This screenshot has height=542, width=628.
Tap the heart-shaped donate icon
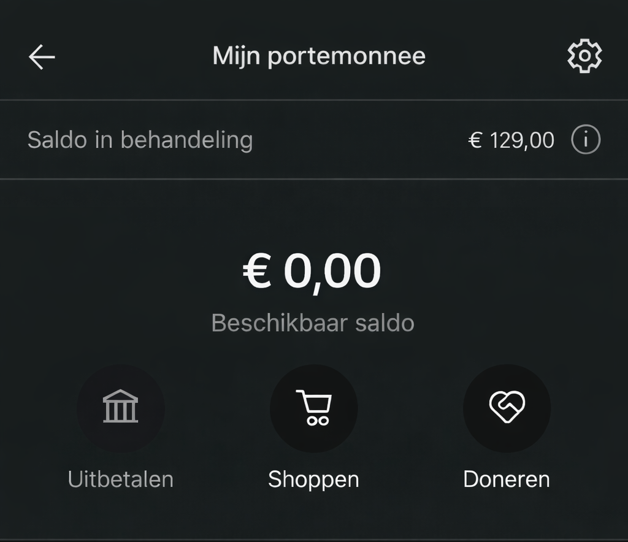(507, 408)
